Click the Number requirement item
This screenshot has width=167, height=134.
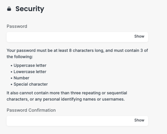click(22, 78)
